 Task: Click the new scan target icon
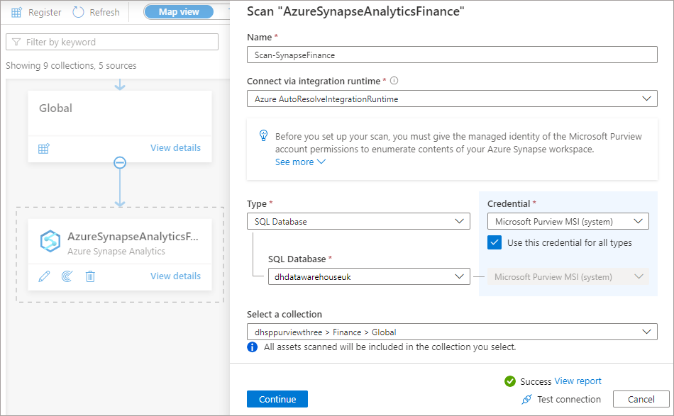(x=67, y=276)
